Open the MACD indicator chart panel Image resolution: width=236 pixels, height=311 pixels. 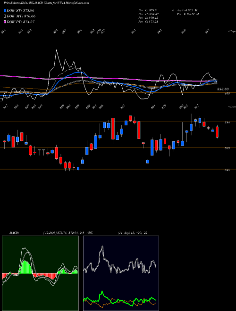coord(40,273)
